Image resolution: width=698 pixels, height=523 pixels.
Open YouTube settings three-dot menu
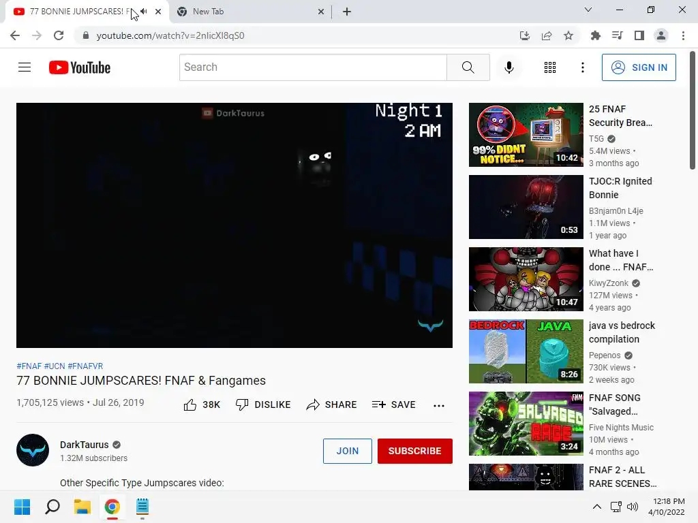[x=582, y=67]
